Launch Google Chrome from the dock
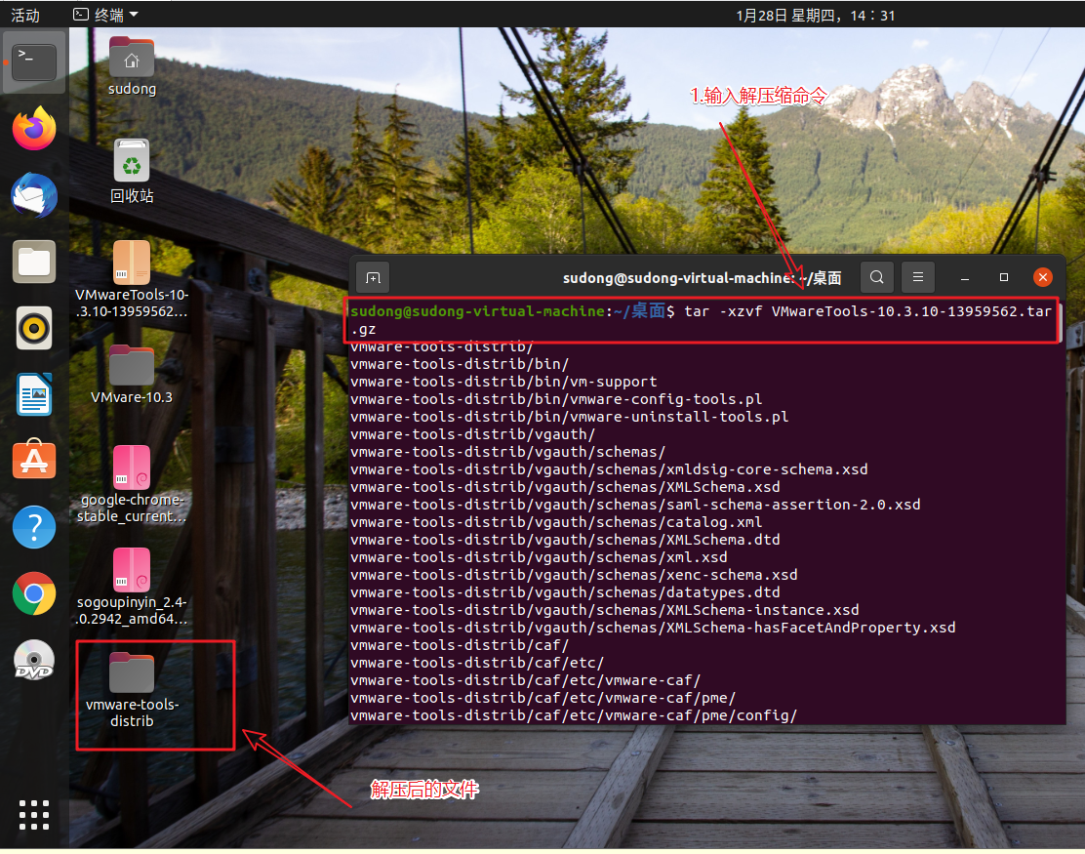1085x854 pixels. click(x=34, y=592)
